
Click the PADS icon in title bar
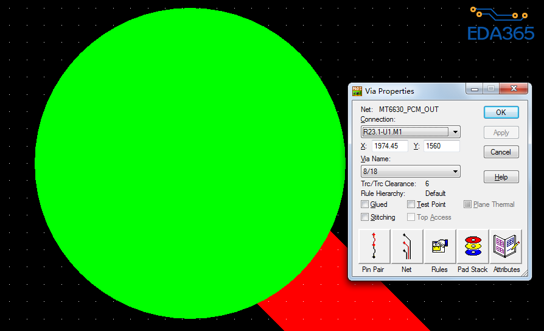click(x=357, y=91)
